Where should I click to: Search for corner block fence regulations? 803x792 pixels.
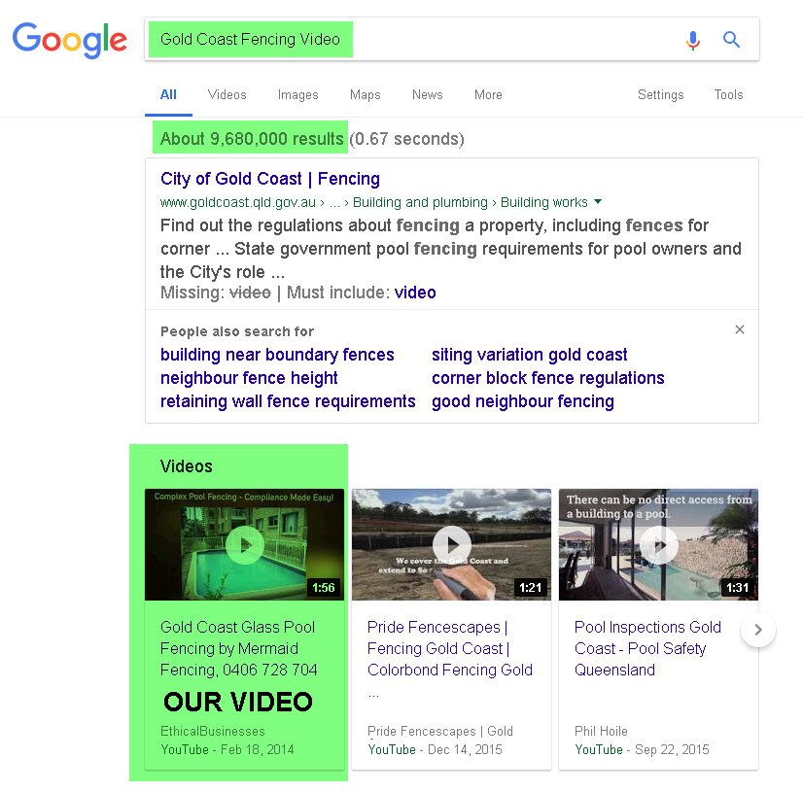click(548, 378)
